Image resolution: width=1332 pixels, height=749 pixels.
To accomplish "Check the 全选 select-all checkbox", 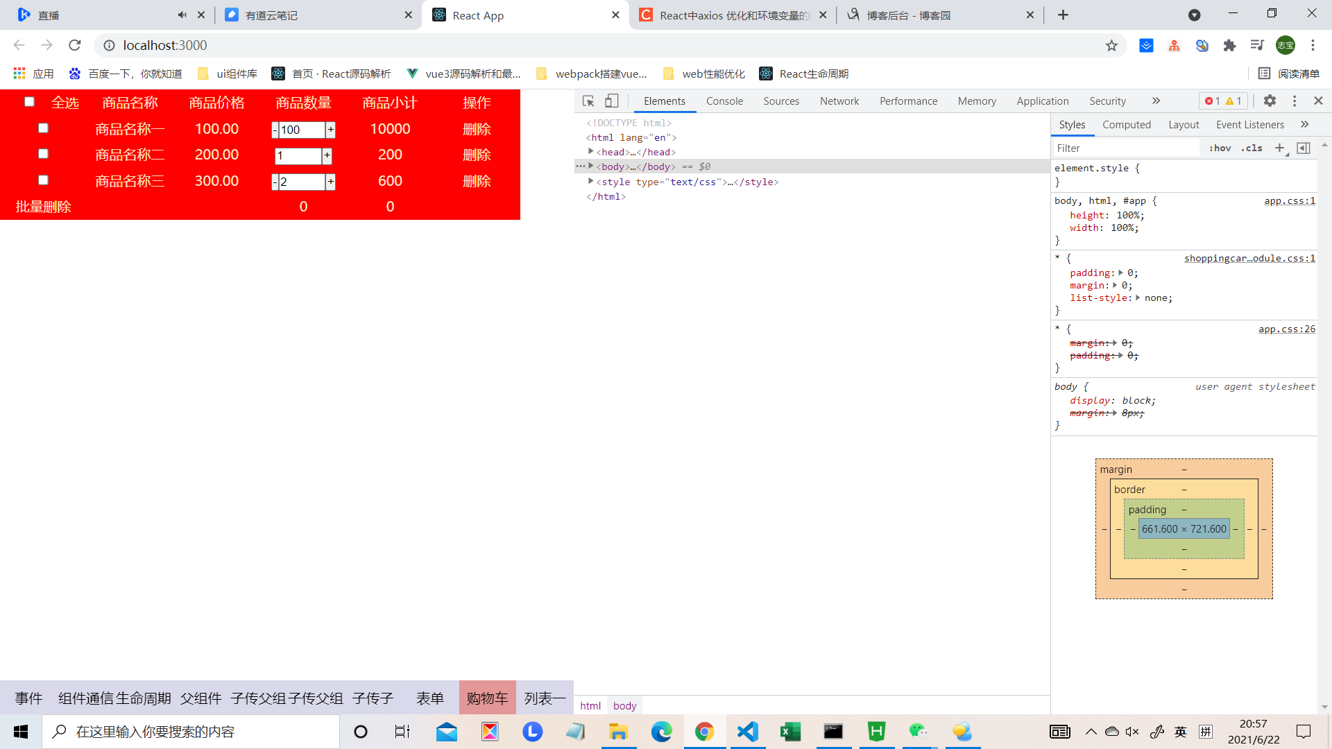I will point(29,102).
